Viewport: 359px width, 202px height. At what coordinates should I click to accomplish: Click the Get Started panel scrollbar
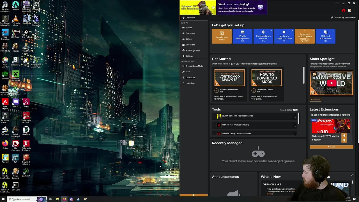[x=304, y=75]
